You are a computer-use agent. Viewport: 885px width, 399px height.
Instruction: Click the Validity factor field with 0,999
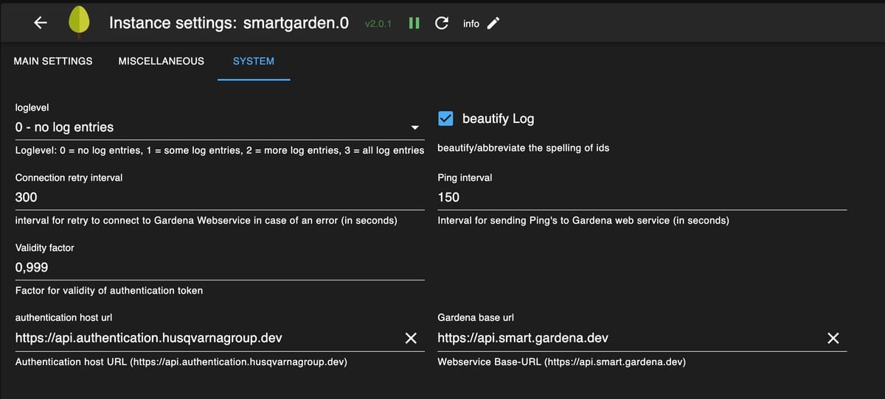pos(220,268)
